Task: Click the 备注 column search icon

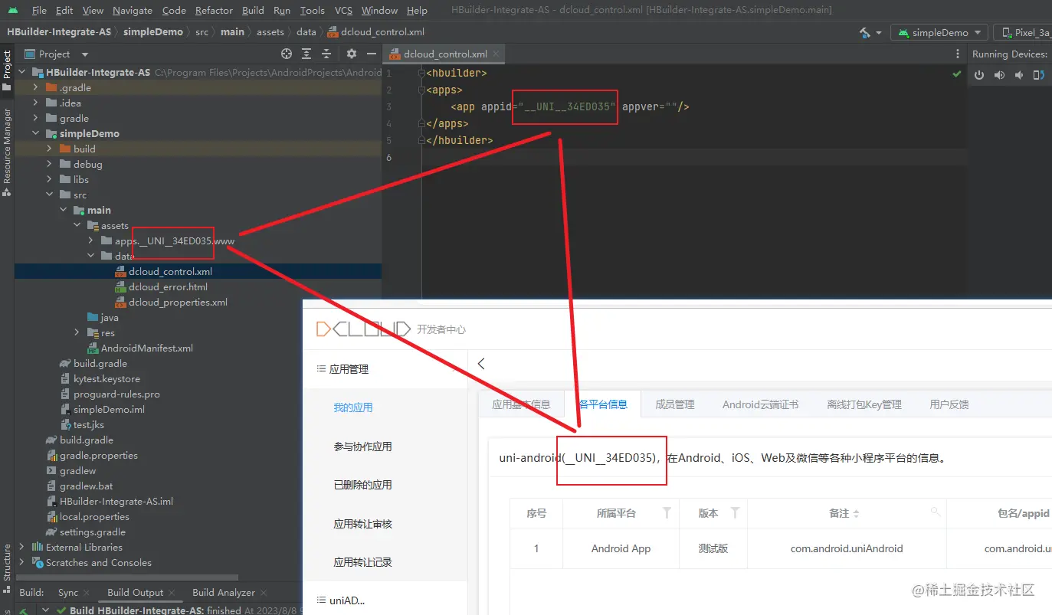Action: 935,512
